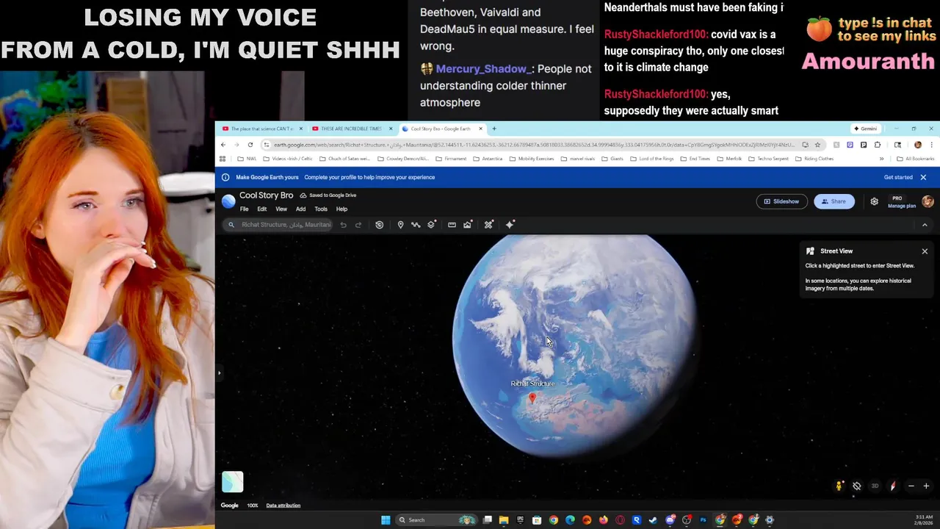The width and height of the screenshot is (940, 529).
Task: Expand the left side panel arrow
Action: coord(219,373)
